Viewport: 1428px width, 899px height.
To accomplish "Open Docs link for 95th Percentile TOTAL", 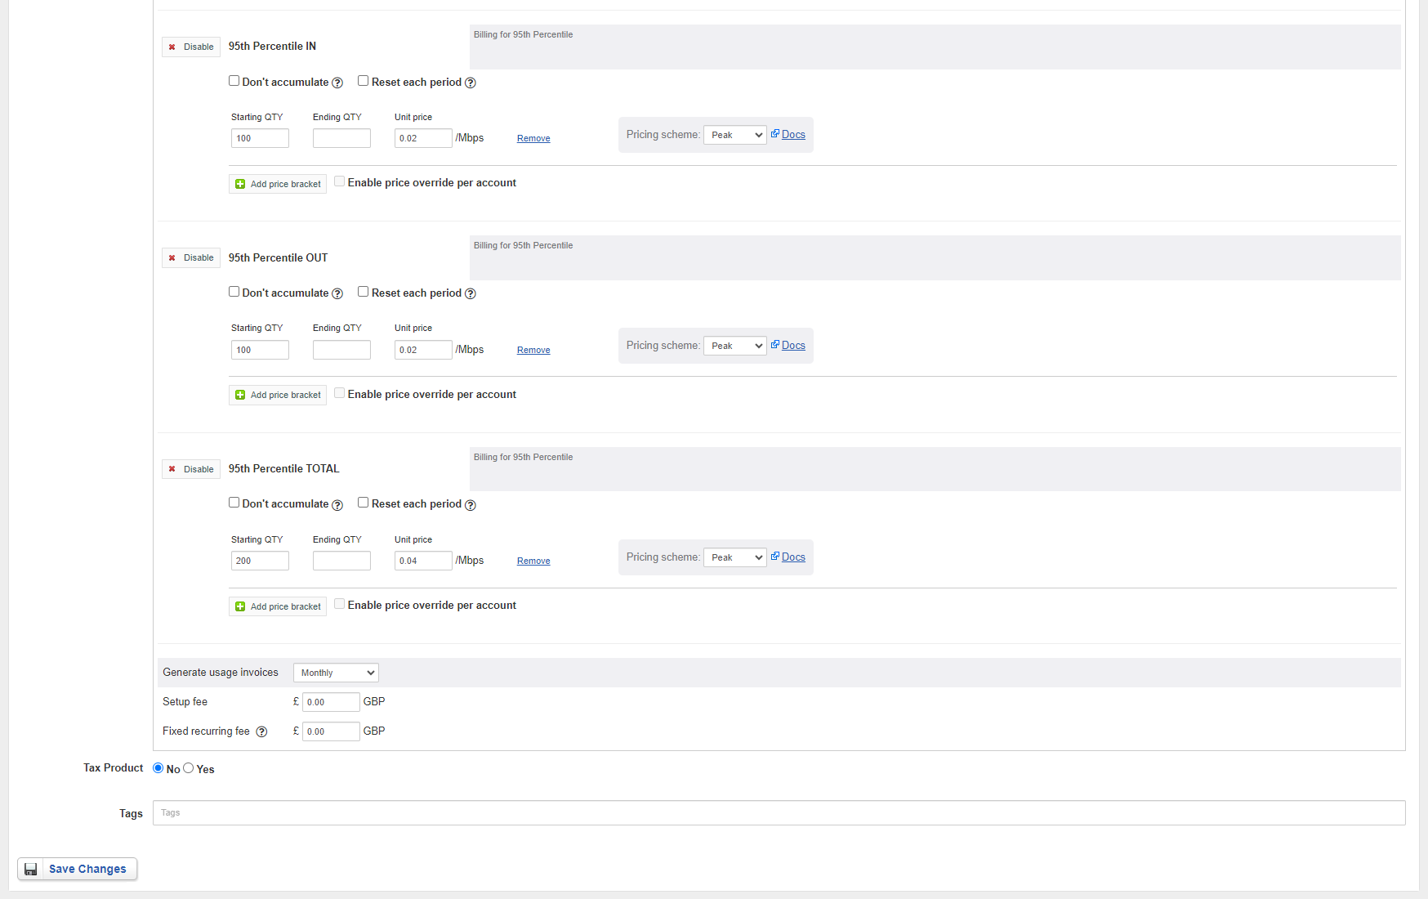I will coord(793,557).
